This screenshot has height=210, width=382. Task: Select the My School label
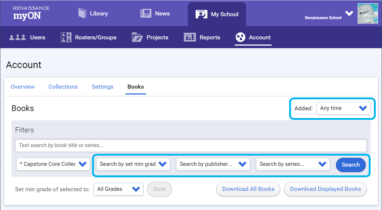click(225, 14)
